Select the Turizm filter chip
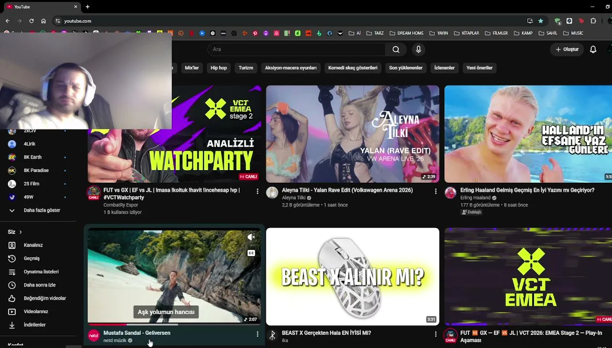This screenshot has height=348, width=612. (246, 68)
